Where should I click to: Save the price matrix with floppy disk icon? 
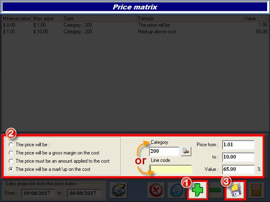click(235, 190)
